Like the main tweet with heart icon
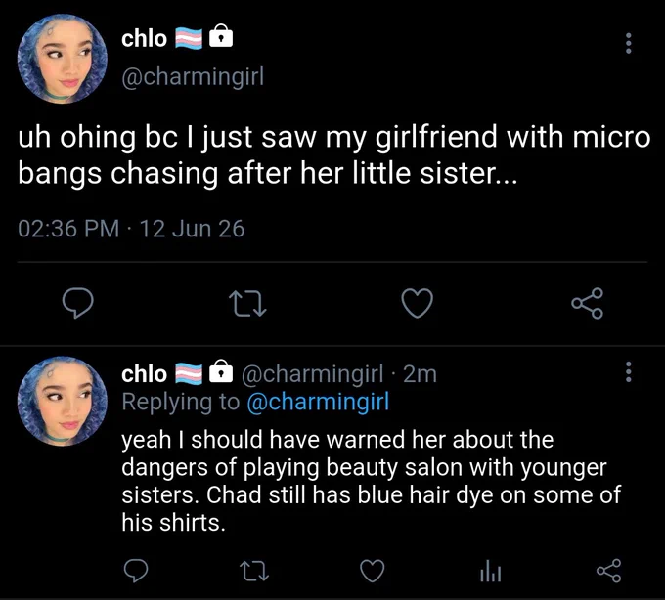The width and height of the screenshot is (665, 600). [x=418, y=303]
